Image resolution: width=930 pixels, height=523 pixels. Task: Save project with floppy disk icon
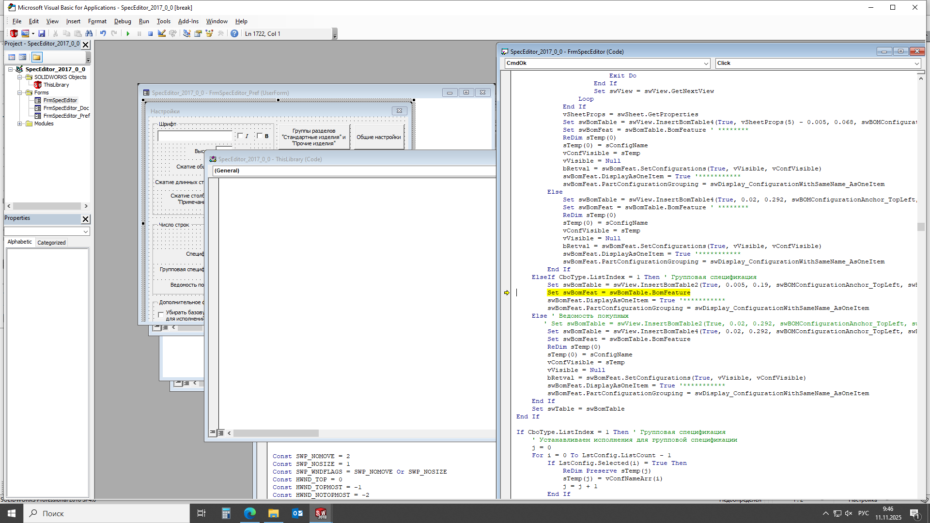point(42,34)
